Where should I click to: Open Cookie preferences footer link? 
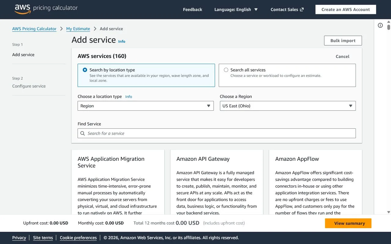click(x=78, y=238)
